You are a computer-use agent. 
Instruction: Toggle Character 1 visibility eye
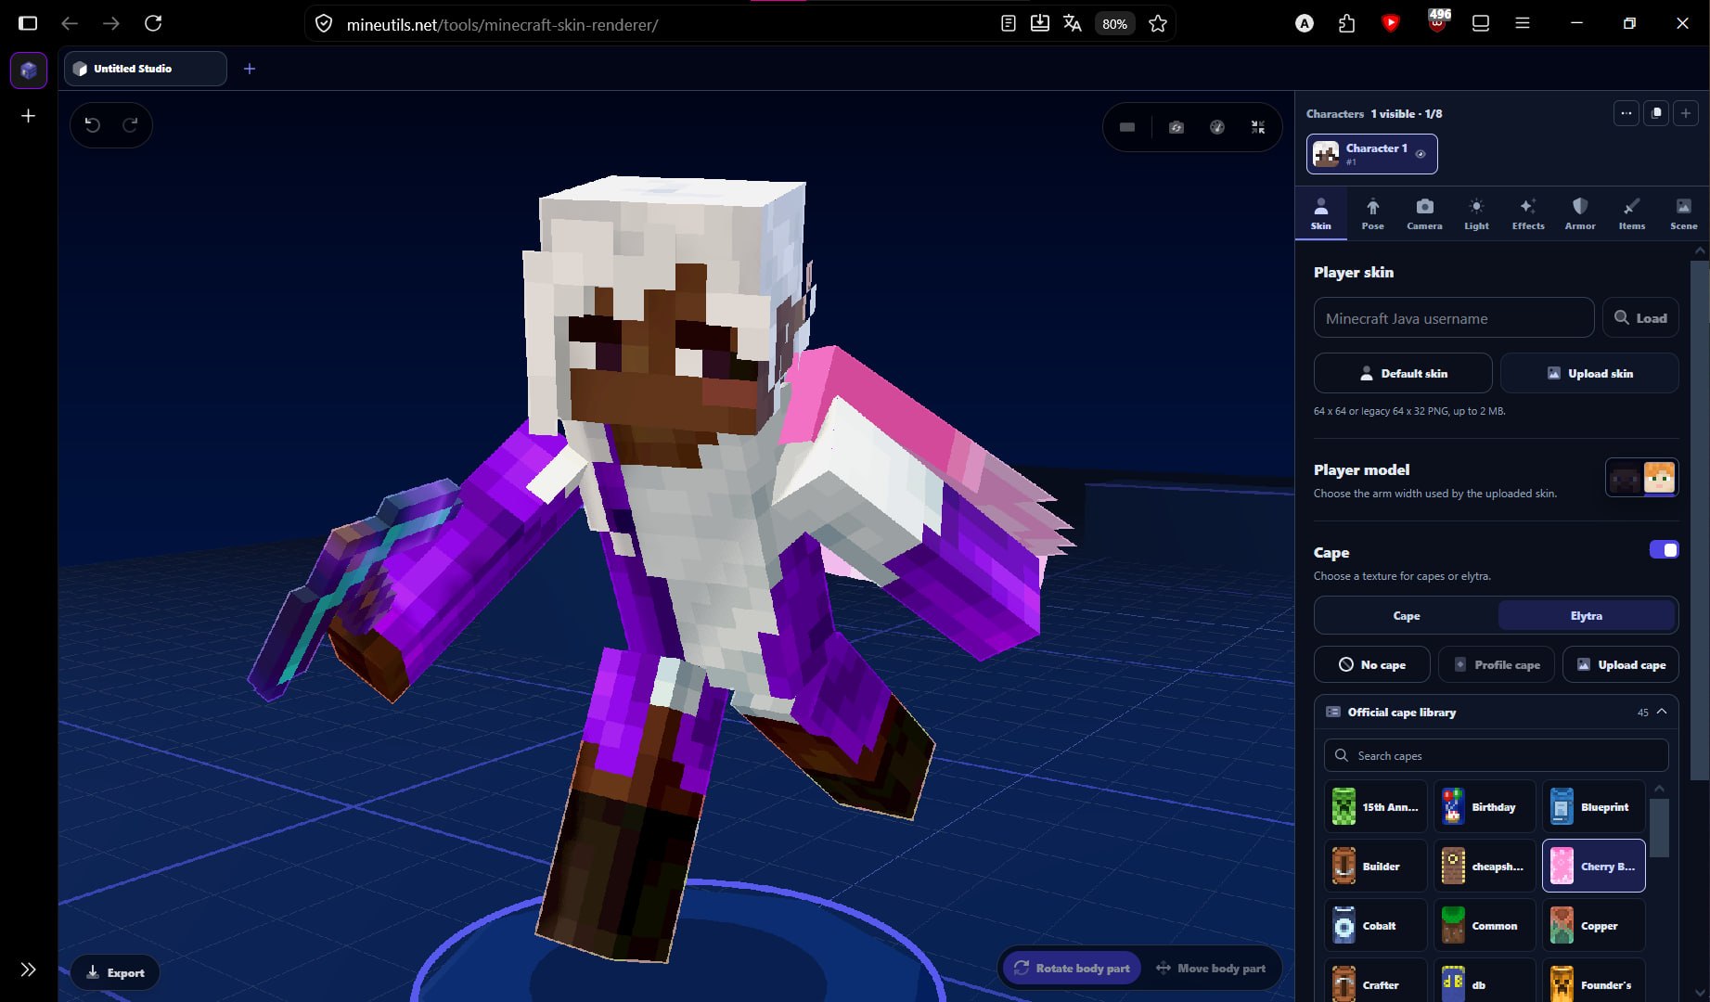(1421, 154)
